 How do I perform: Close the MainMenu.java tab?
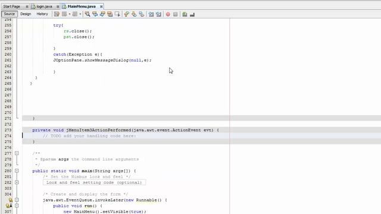point(101,7)
